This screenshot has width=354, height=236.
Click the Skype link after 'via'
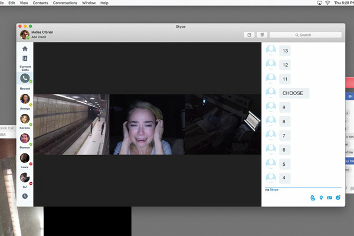[274, 189]
